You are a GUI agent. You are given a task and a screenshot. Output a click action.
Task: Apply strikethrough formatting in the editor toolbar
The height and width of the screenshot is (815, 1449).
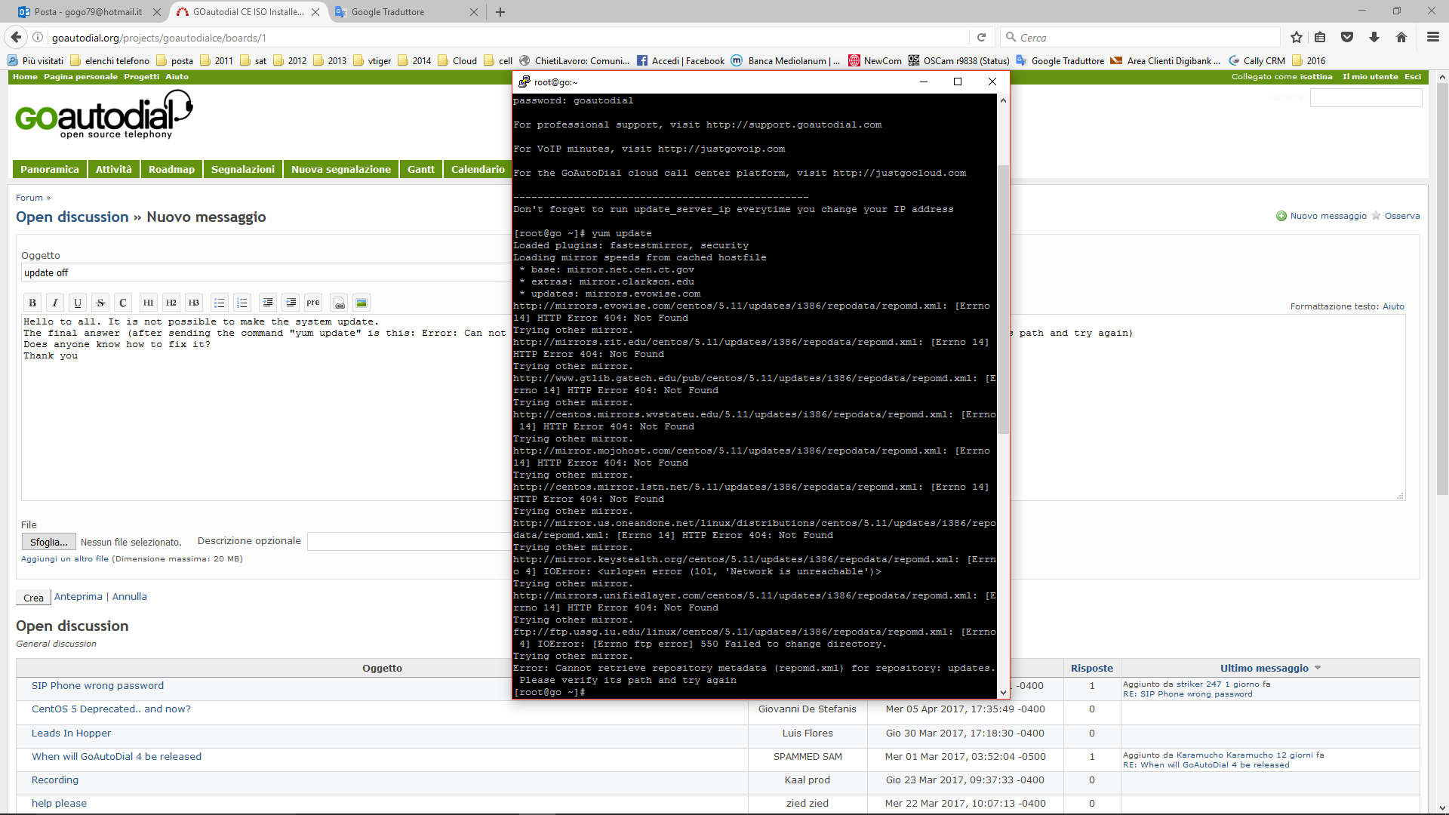[x=100, y=303]
